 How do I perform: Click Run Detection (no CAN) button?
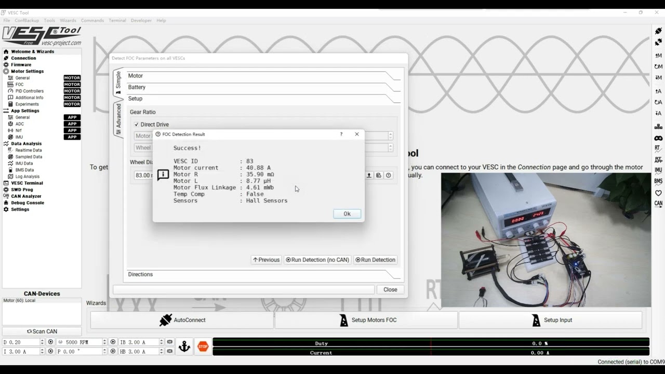click(317, 260)
